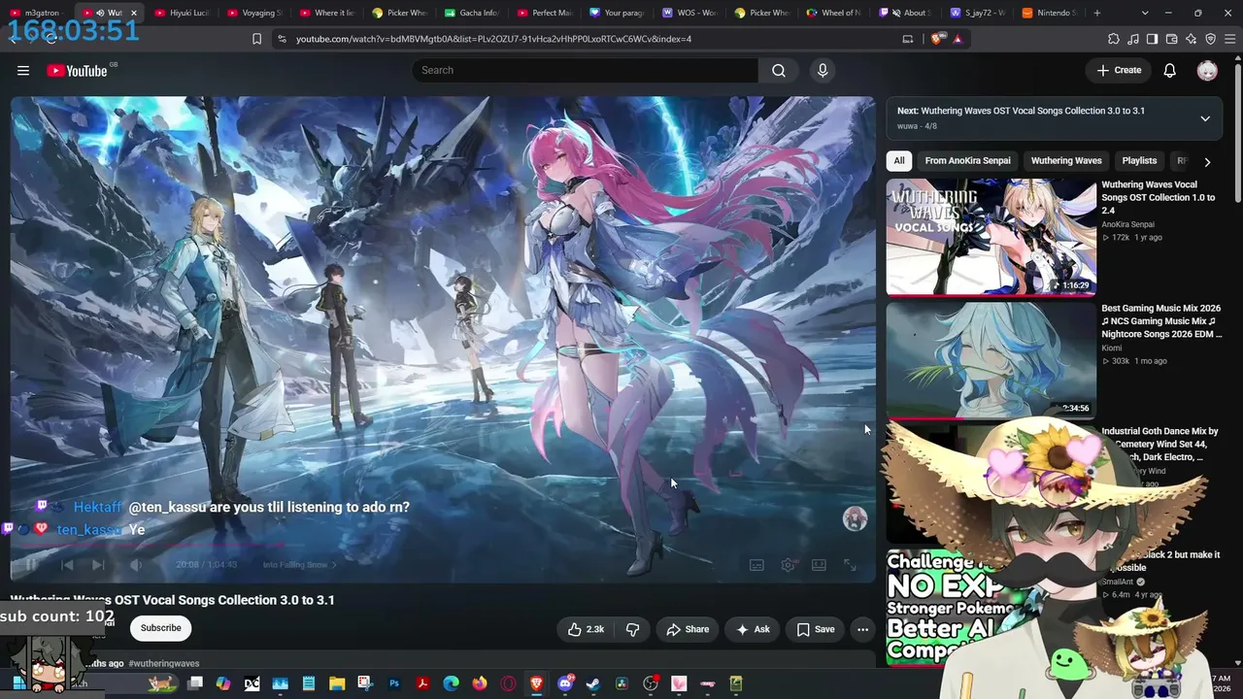Open the tab search dropdown arrow
This screenshot has height=699, width=1243.
pyautogui.click(x=1145, y=13)
